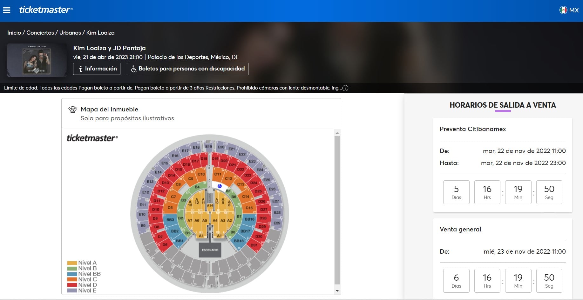The width and height of the screenshot is (583, 300).
Task: Navigate to Conciertos breadcrumb
Action: tap(40, 33)
